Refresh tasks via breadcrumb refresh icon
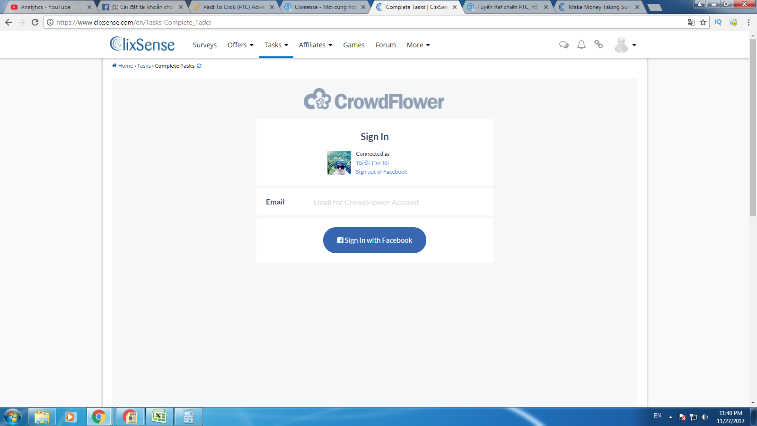 point(199,66)
